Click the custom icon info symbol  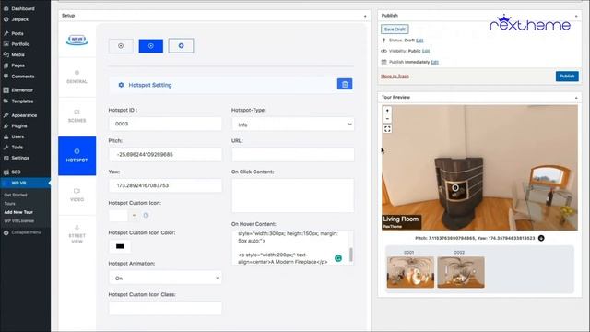tap(146, 215)
